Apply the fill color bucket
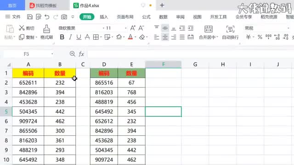The width and height of the screenshot is (294, 165). [x=119, y=37]
